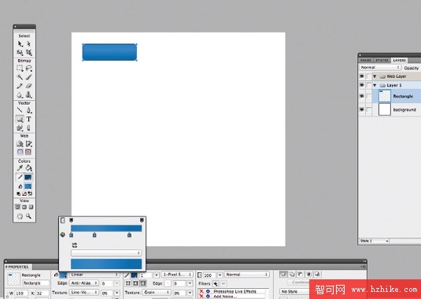Viewport: 421px width, 299px height.
Task: Click the rightmost gradient color stop
Action: [x=129, y=234]
